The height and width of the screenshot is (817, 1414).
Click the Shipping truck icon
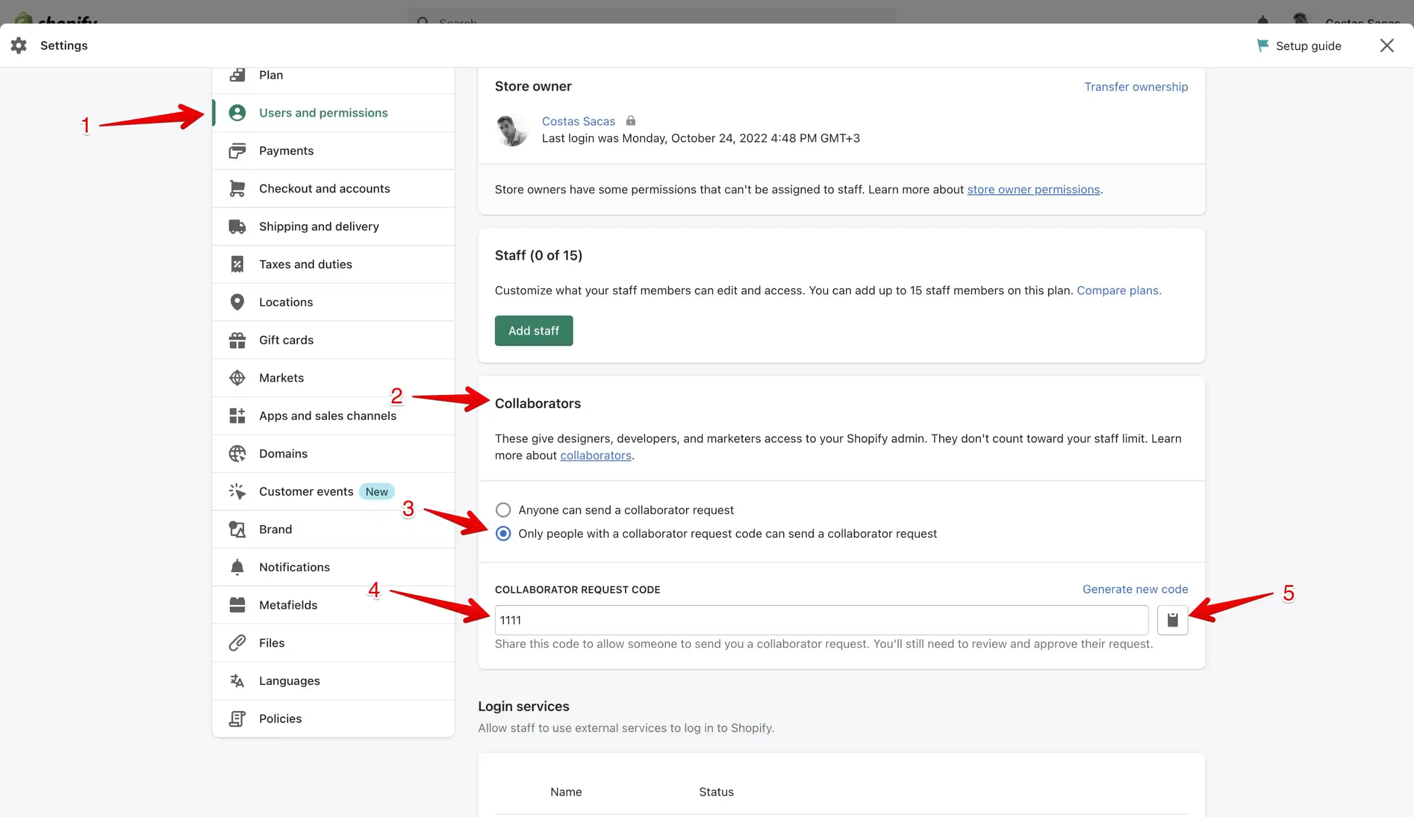[x=237, y=226]
